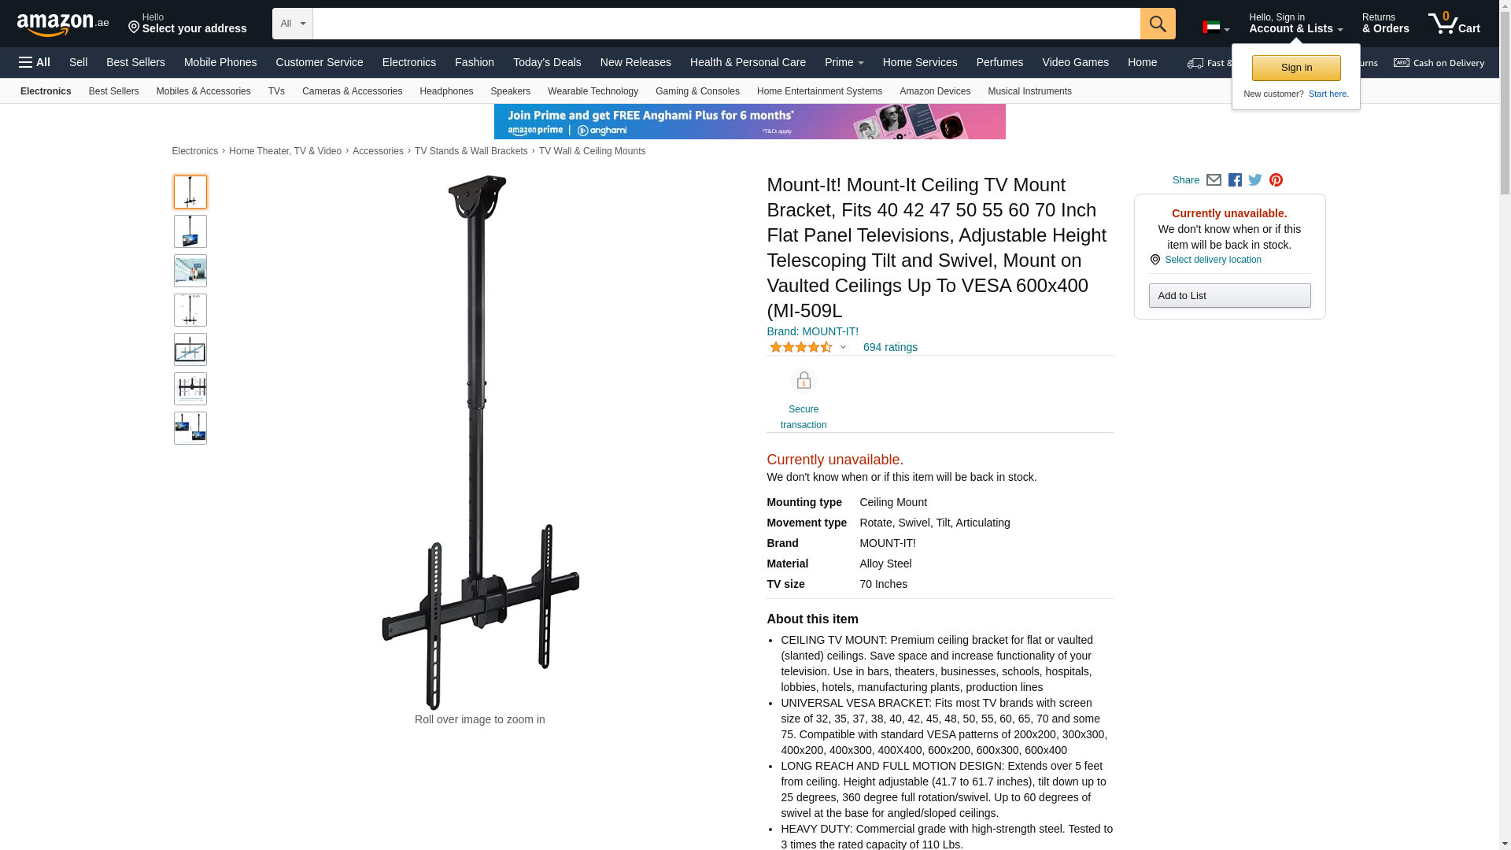
Task: Open the All search category dropdown
Action: point(293,24)
